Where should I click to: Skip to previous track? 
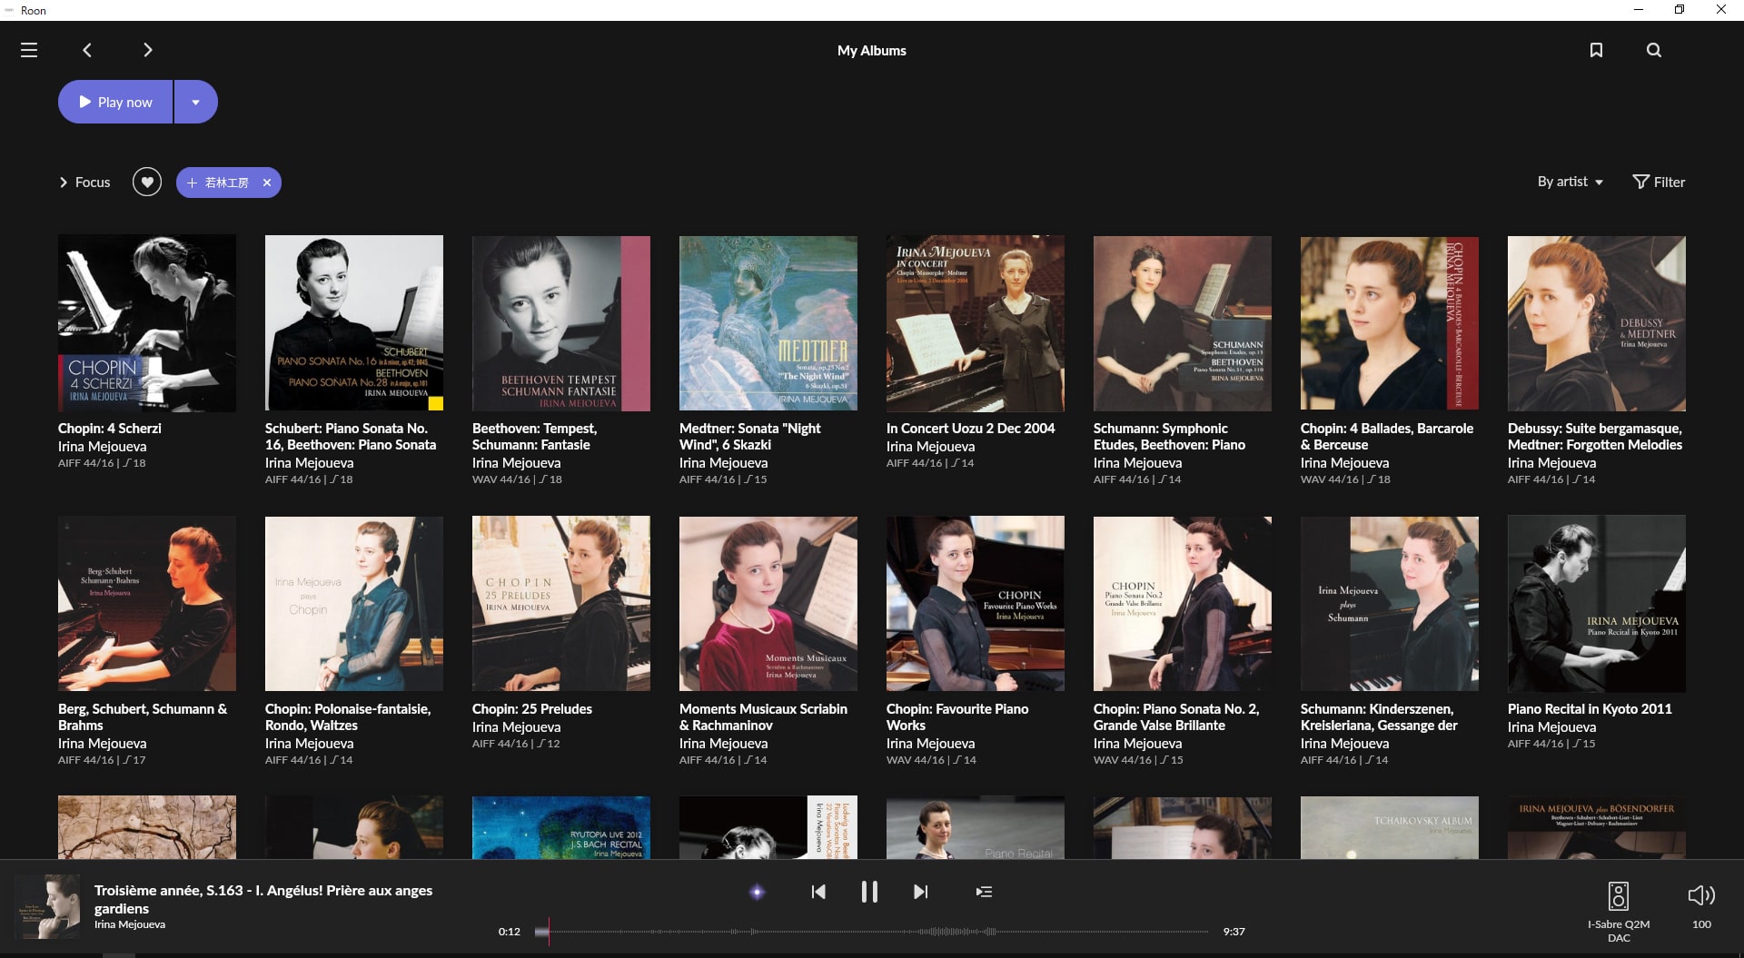point(818,892)
